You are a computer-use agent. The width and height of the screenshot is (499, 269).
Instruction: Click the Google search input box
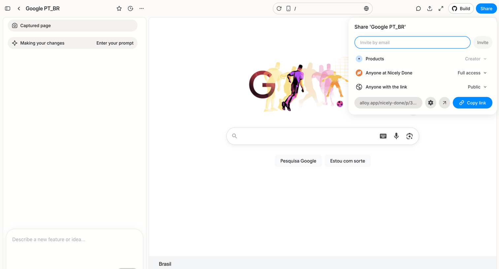(x=322, y=136)
